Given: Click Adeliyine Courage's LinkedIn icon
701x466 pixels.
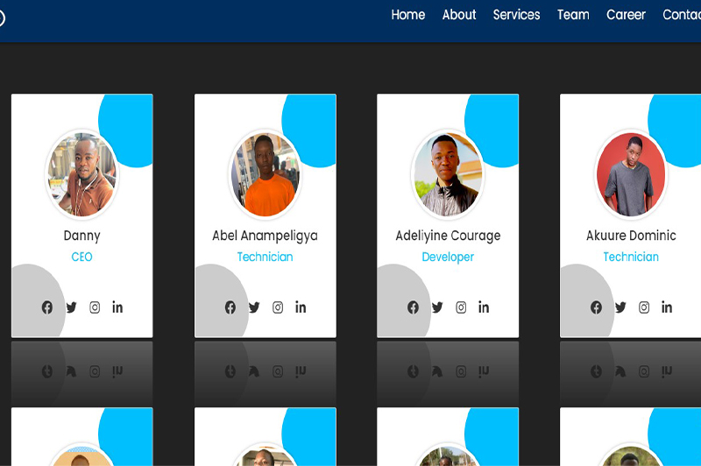Looking at the screenshot, I should tap(484, 307).
